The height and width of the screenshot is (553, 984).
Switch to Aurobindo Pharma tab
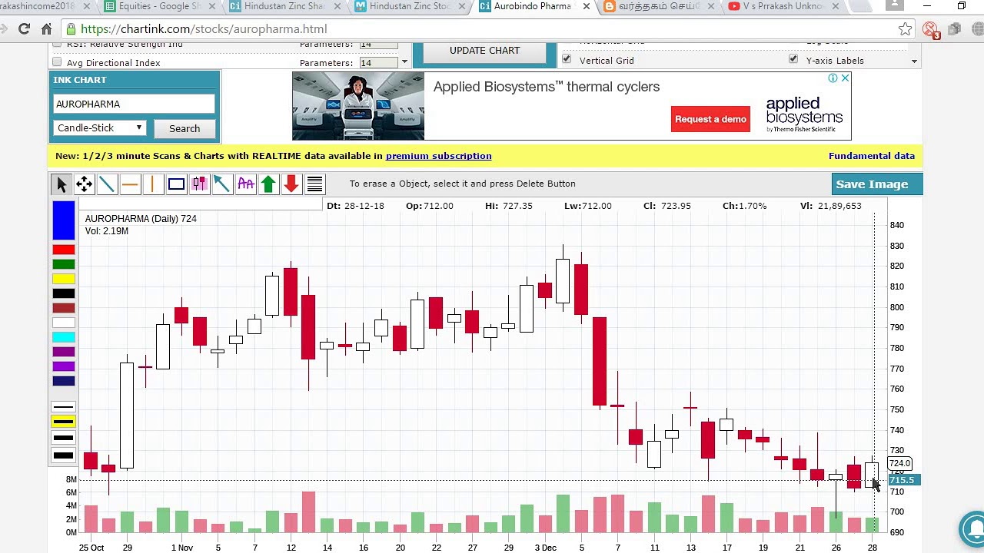click(x=532, y=7)
